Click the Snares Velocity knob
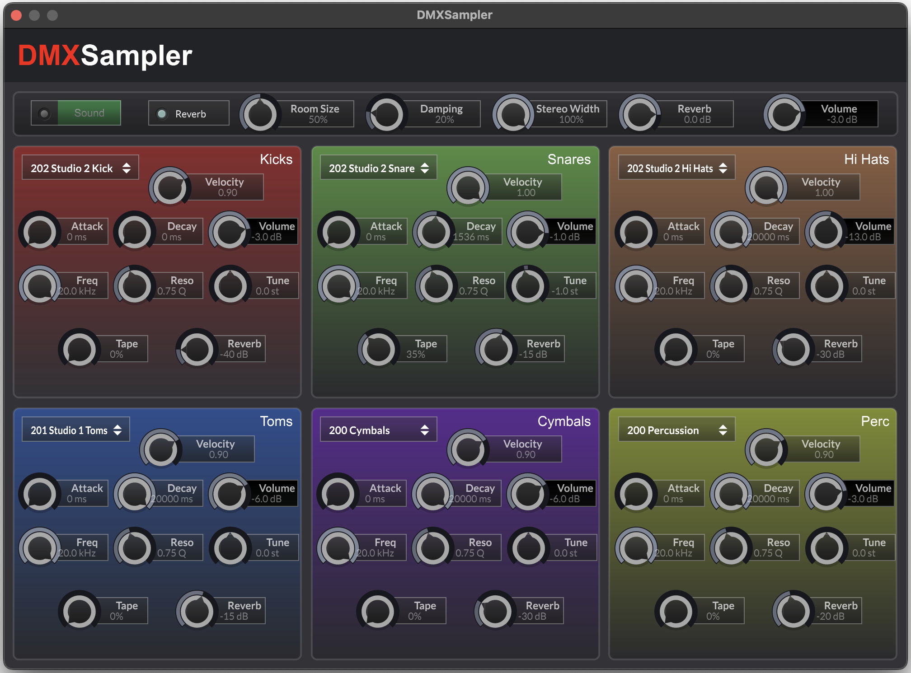Screen dimensions: 911x673 click(x=468, y=187)
